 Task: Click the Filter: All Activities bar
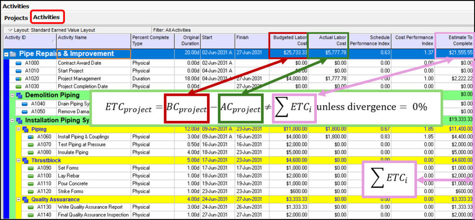tap(172, 30)
